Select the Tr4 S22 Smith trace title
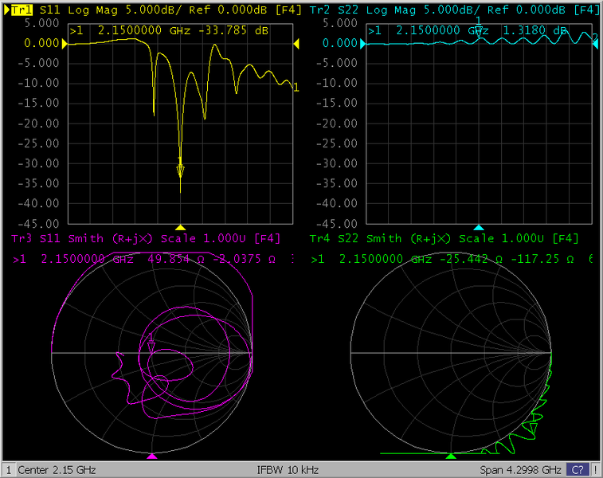Image resolution: width=603 pixels, height=478 pixels. pos(443,239)
